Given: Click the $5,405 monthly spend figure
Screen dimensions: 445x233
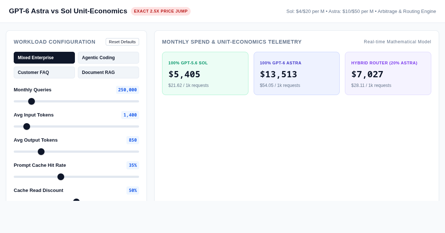Looking at the screenshot, I should point(184,74).
